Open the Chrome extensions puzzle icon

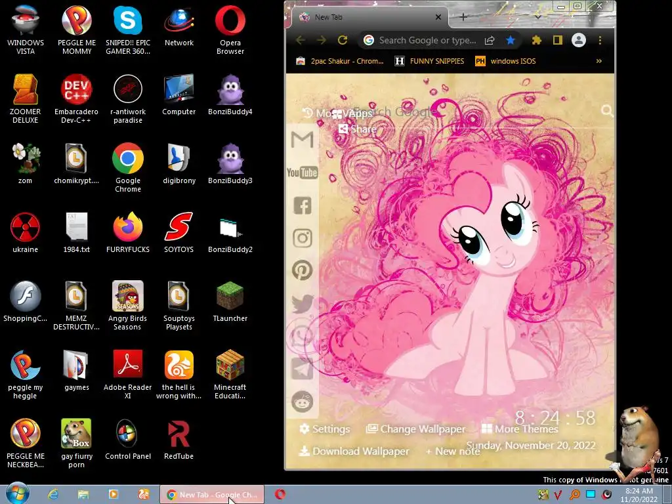[536, 40]
